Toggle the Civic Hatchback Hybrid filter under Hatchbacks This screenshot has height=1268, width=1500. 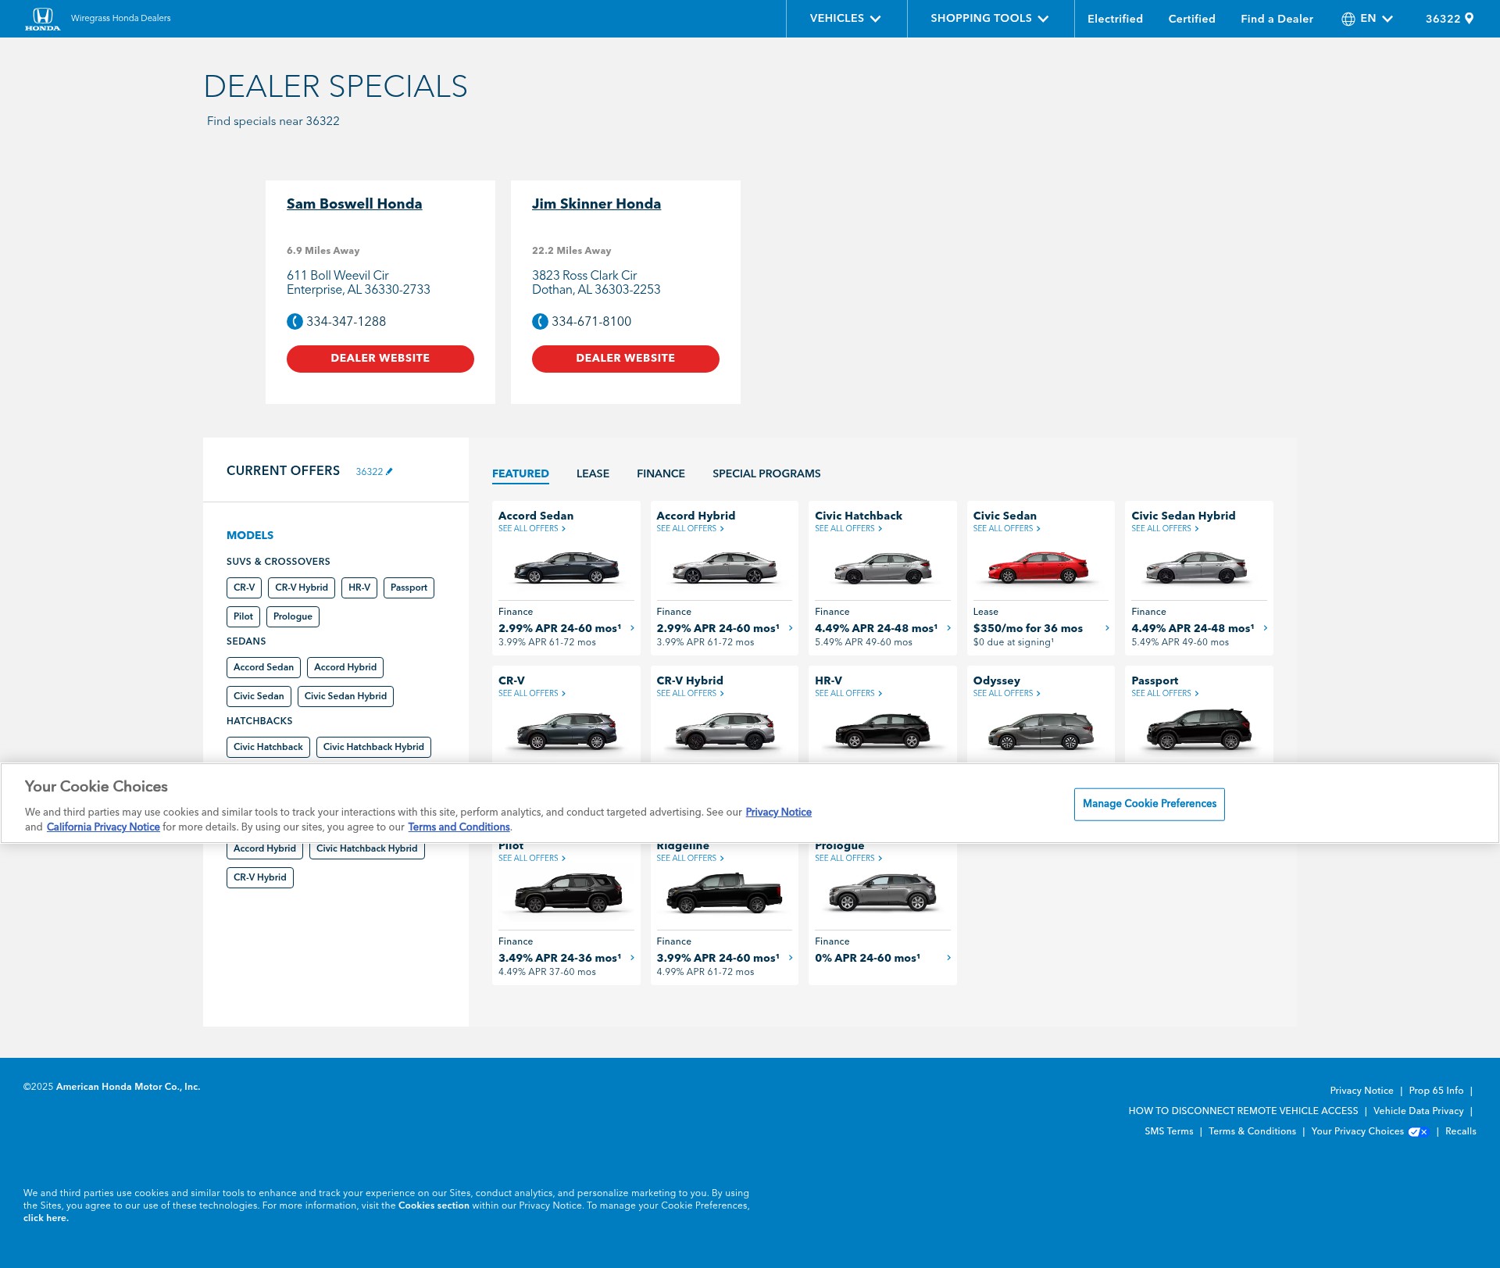coord(373,748)
